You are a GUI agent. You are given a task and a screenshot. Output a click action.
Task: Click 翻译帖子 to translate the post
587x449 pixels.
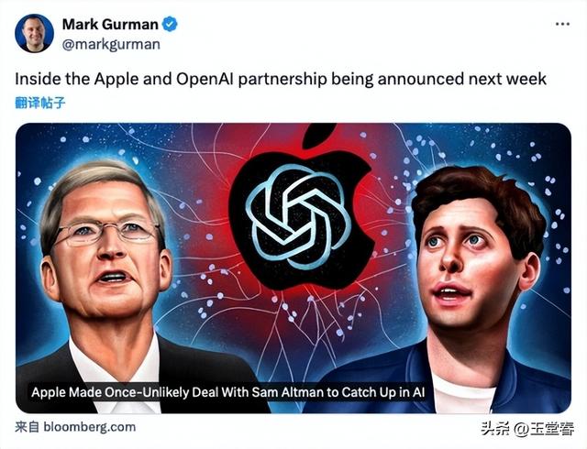40,103
